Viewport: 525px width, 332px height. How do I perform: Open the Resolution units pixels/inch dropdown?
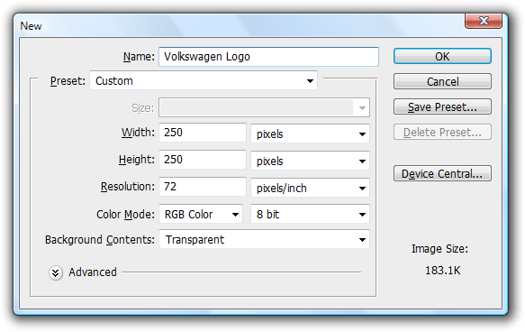click(x=310, y=188)
